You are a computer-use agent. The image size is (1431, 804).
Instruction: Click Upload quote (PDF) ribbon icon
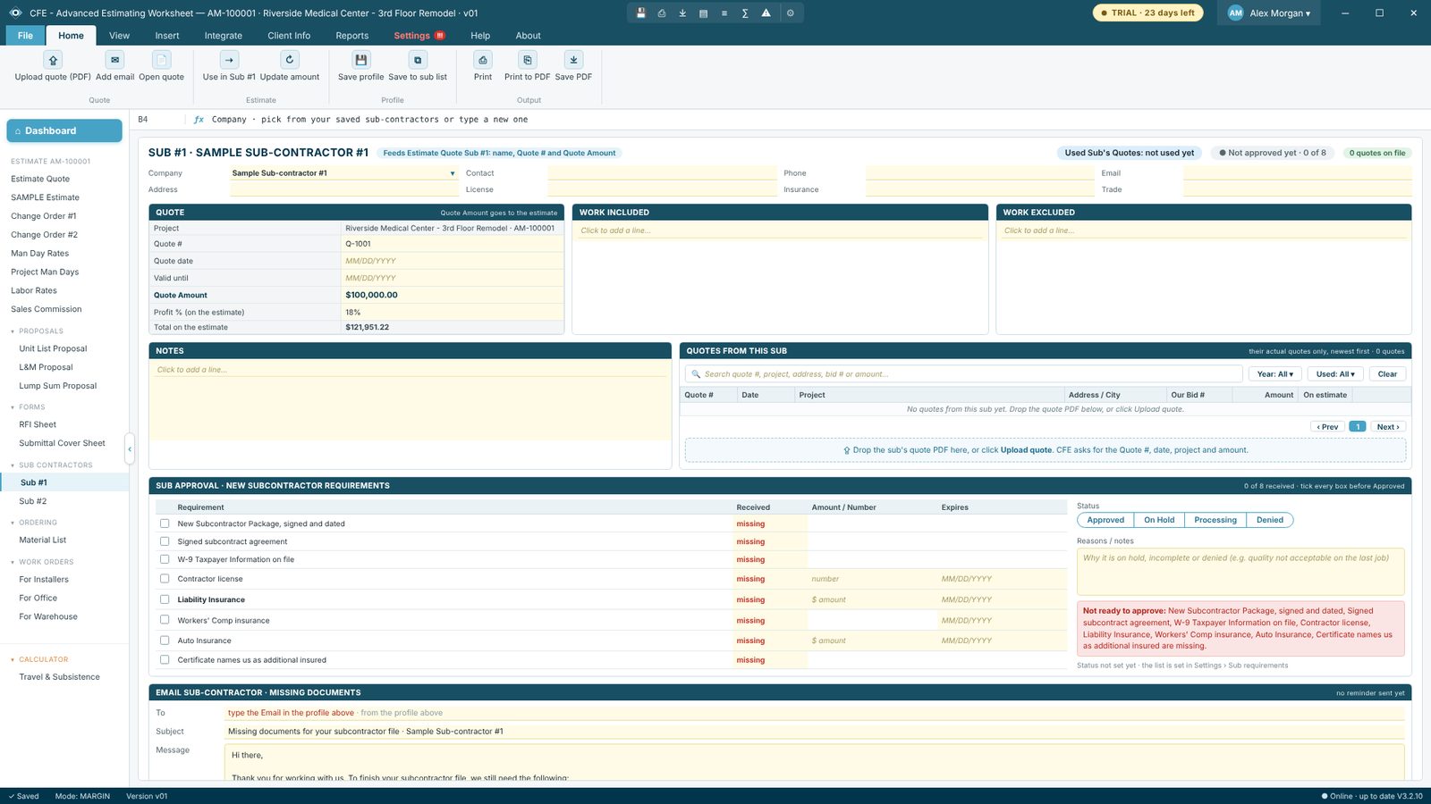pyautogui.click(x=53, y=60)
